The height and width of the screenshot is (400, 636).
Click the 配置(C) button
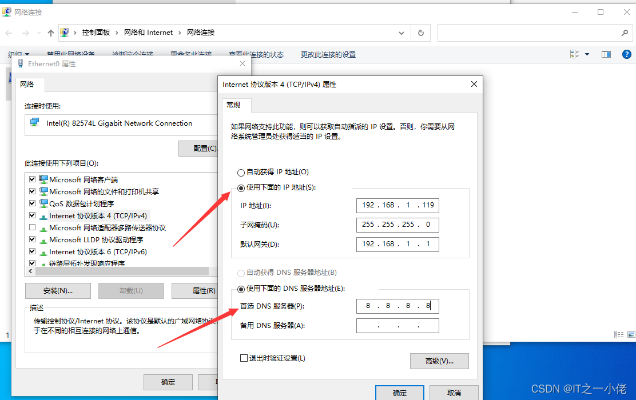coord(198,149)
